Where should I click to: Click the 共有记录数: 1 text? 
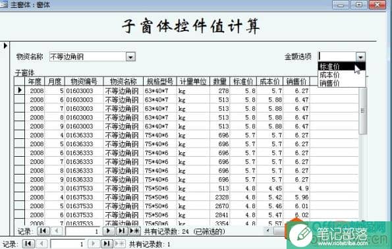tap(150, 244)
